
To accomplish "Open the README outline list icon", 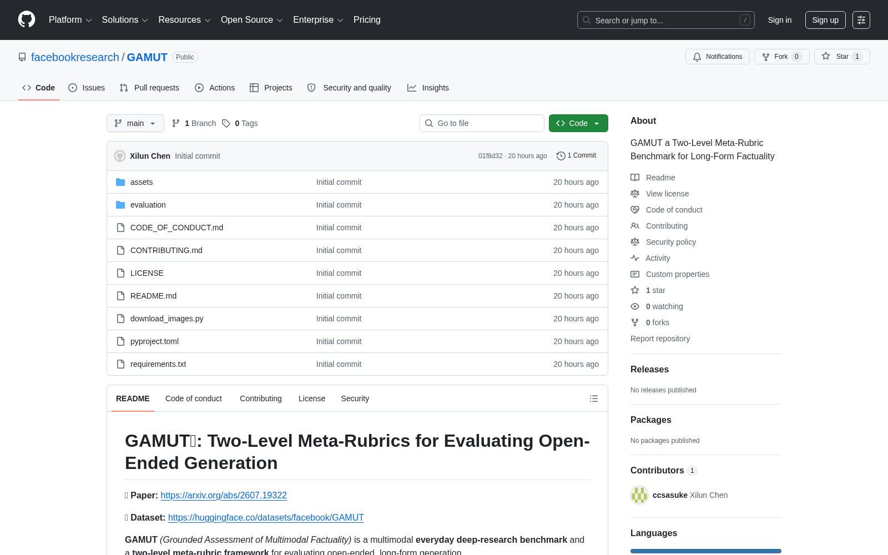I will [594, 398].
